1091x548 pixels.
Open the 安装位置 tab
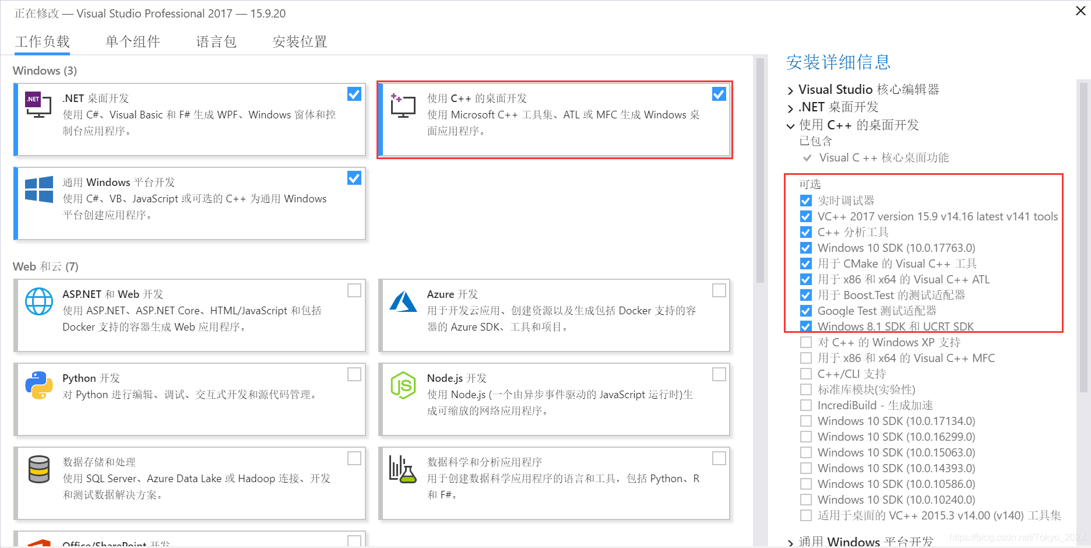(300, 41)
